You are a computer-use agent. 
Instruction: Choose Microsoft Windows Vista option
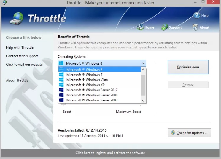tap(87, 80)
